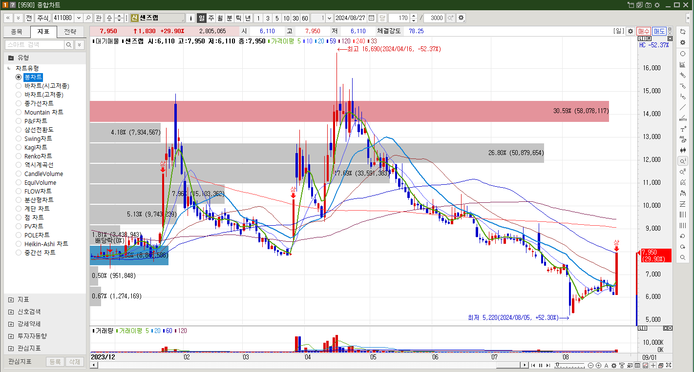Select the 일 (daily) period button

pos(202,18)
